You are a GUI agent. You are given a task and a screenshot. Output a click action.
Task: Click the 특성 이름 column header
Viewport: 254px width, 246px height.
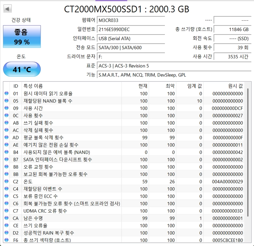(71, 86)
